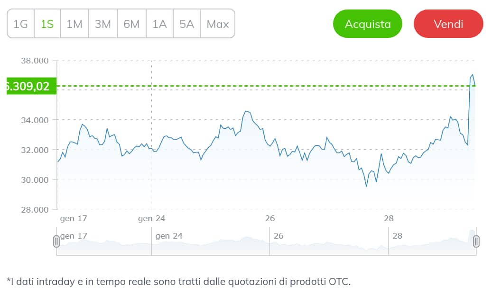This screenshot has height=303, width=492.
Task: Switch to the 5A timeframe
Action: pyautogui.click(x=186, y=24)
